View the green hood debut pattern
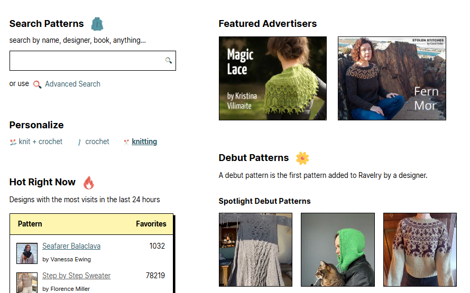 click(338, 249)
